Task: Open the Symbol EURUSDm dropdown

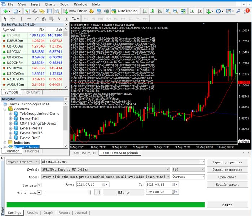Action: point(106,169)
